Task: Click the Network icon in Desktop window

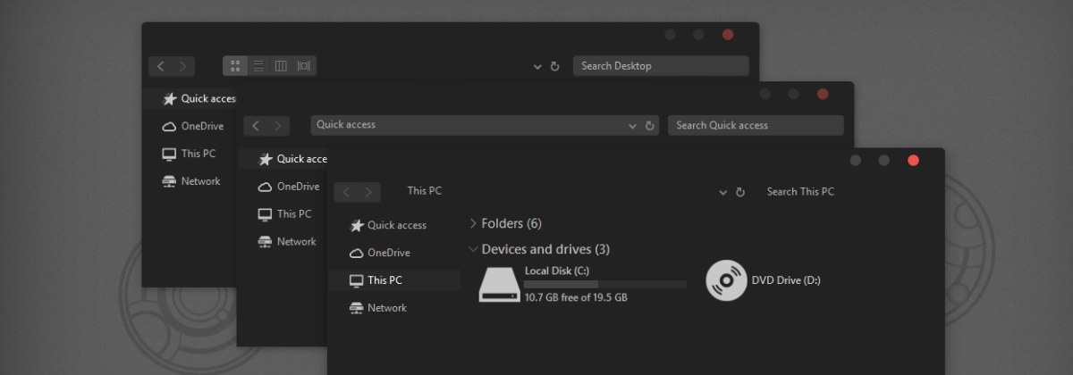Action: coord(169,181)
